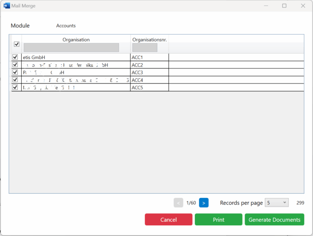Uncheck the ACC5 row checkbox
The height and width of the screenshot is (236, 313).
point(15,87)
